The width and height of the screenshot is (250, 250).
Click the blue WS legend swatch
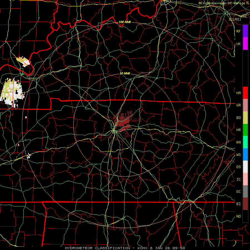tap(245, 154)
